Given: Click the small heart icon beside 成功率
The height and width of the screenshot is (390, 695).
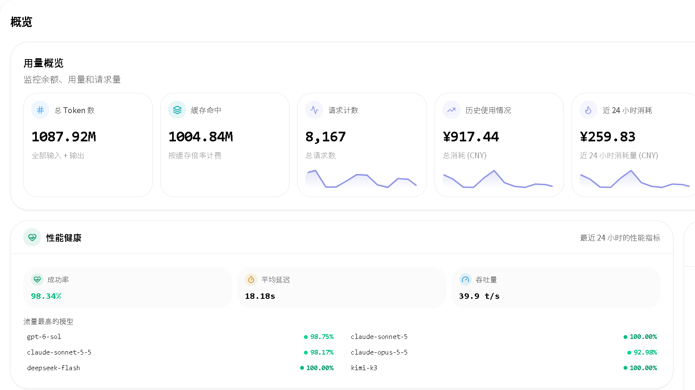Looking at the screenshot, I should click(x=37, y=279).
